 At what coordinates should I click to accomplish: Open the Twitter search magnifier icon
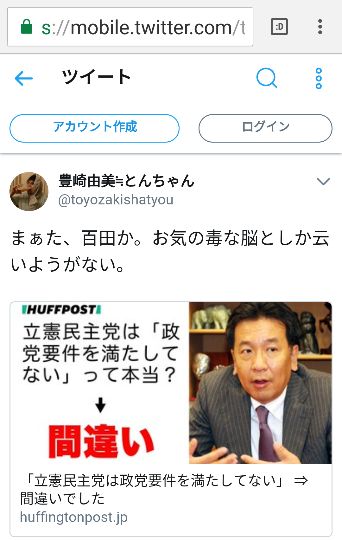click(267, 78)
